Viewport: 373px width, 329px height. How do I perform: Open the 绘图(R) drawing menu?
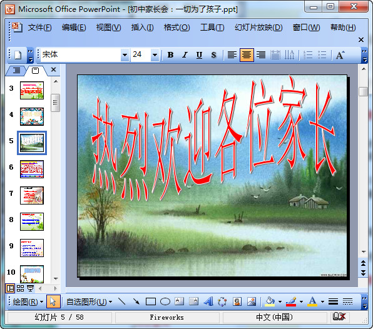point(28,302)
